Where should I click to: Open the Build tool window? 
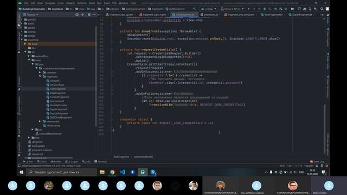(x=86, y=161)
